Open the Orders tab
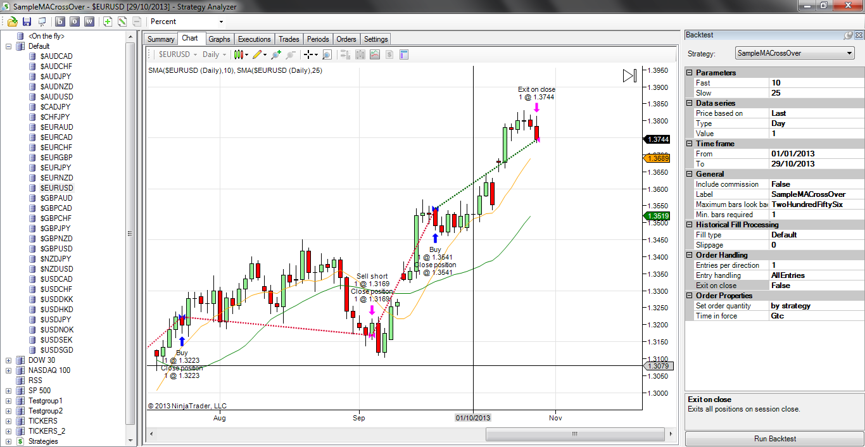865x447 pixels. point(346,39)
